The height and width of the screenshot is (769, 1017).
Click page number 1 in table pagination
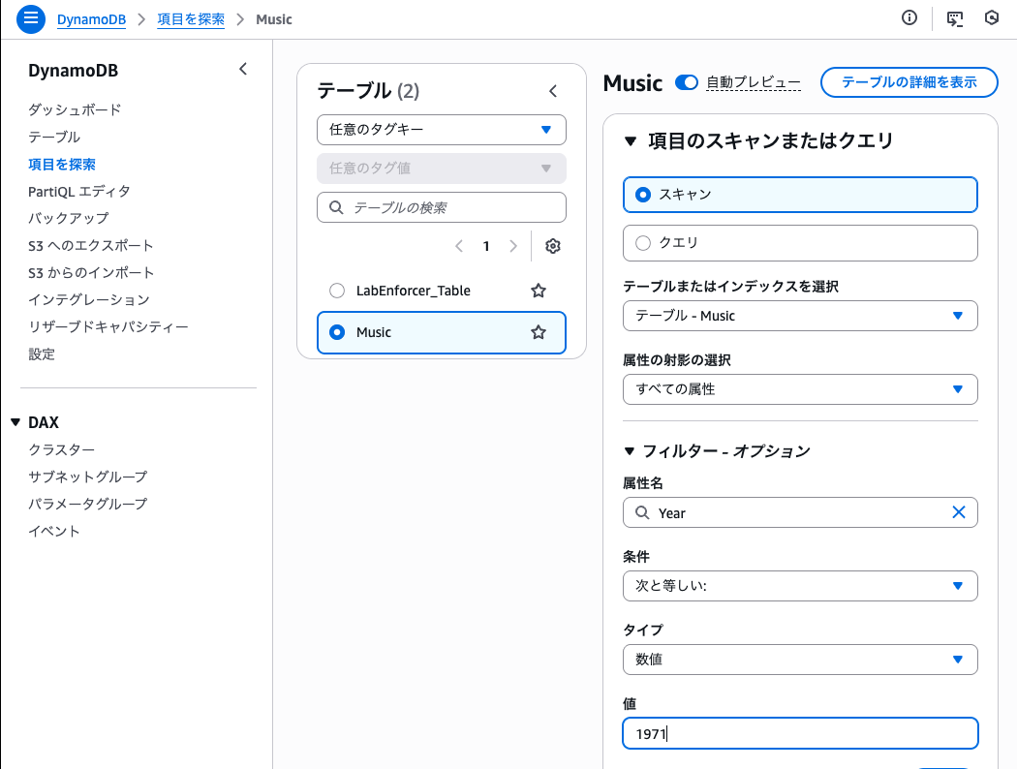[486, 246]
